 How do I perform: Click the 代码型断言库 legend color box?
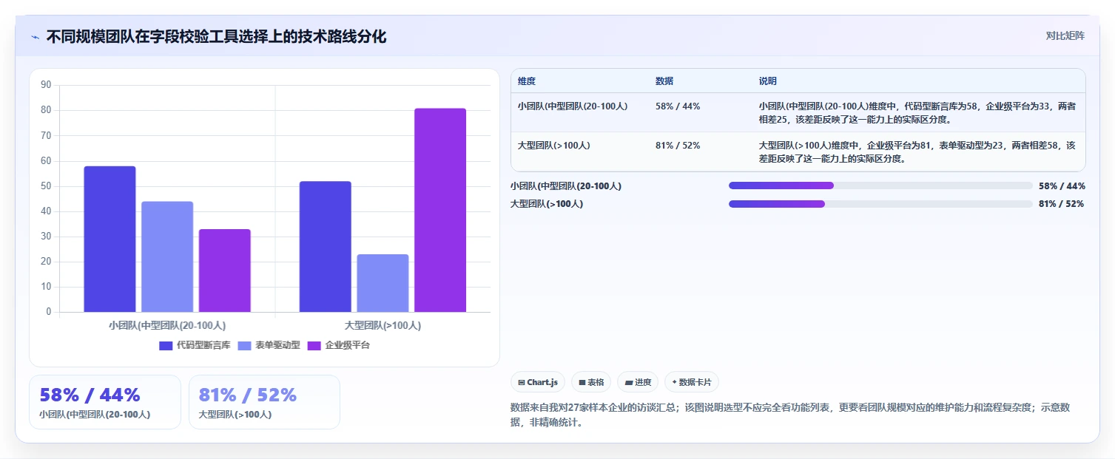pyautogui.click(x=166, y=345)
